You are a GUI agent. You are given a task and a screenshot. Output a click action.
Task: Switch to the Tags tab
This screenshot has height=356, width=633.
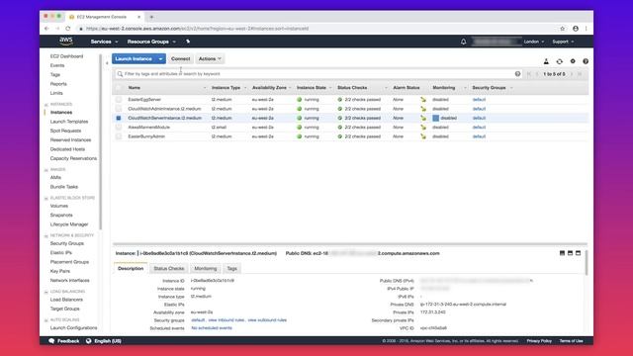[x=231, y=268]
